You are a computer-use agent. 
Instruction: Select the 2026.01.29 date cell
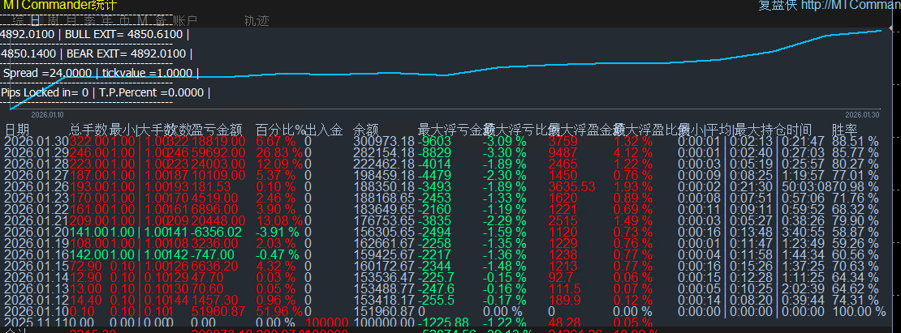[37, 152]
